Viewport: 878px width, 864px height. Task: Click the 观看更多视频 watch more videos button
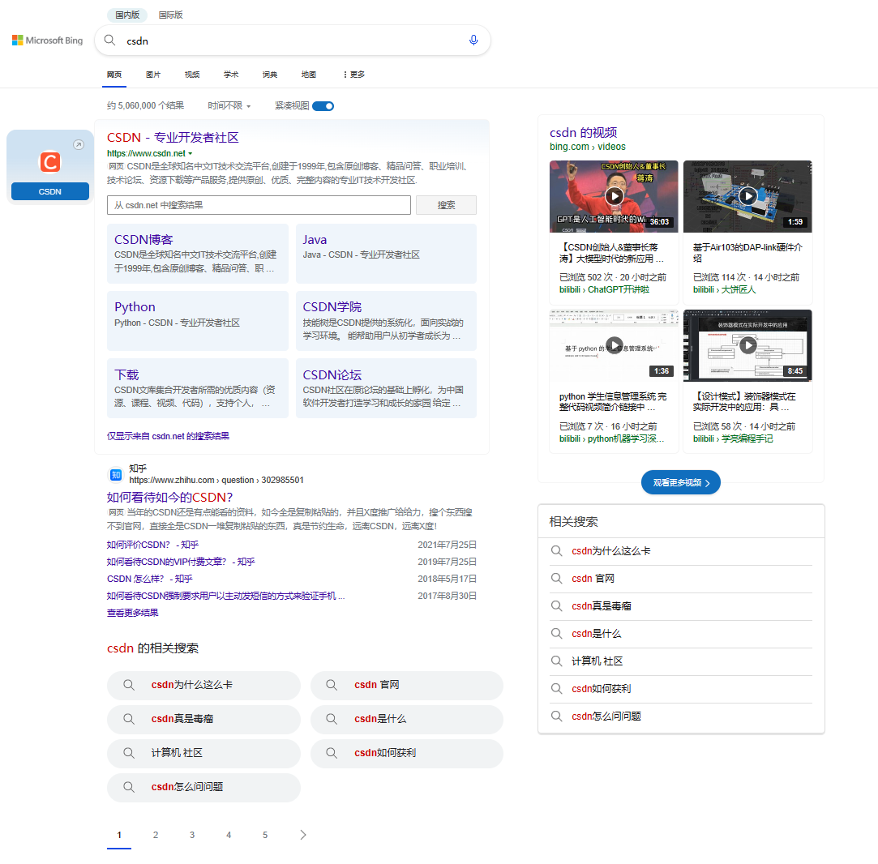pyautogui.click(x=679, y=481)
